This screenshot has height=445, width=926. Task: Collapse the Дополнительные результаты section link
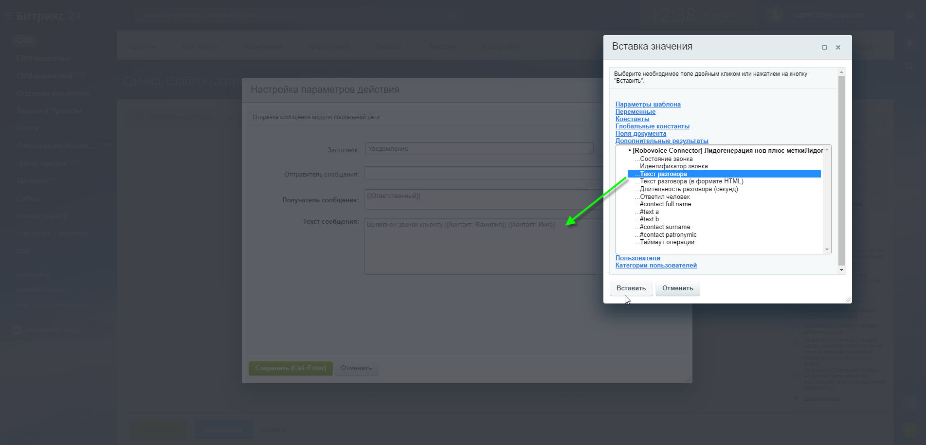click(661, 141)
